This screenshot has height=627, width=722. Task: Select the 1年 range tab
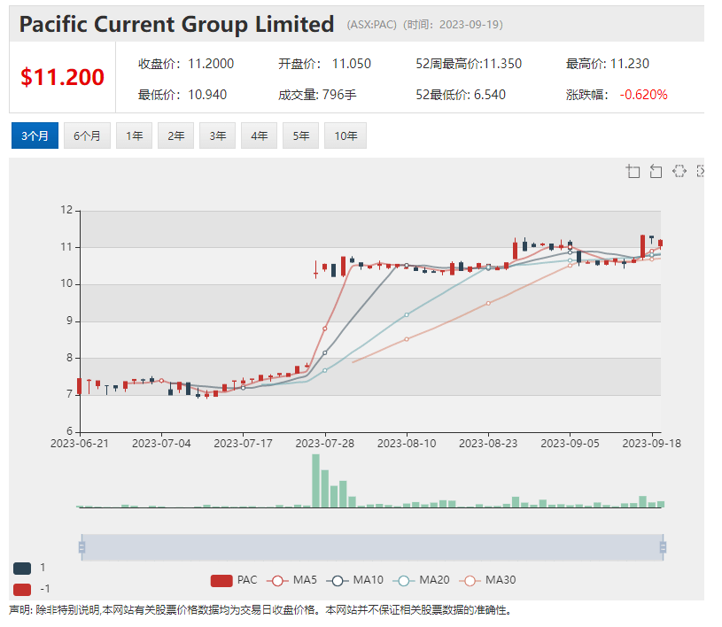[x=134, y=135]
